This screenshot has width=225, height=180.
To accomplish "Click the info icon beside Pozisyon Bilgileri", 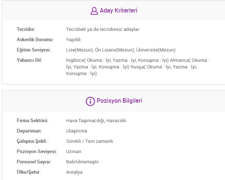I will (90, 101).
